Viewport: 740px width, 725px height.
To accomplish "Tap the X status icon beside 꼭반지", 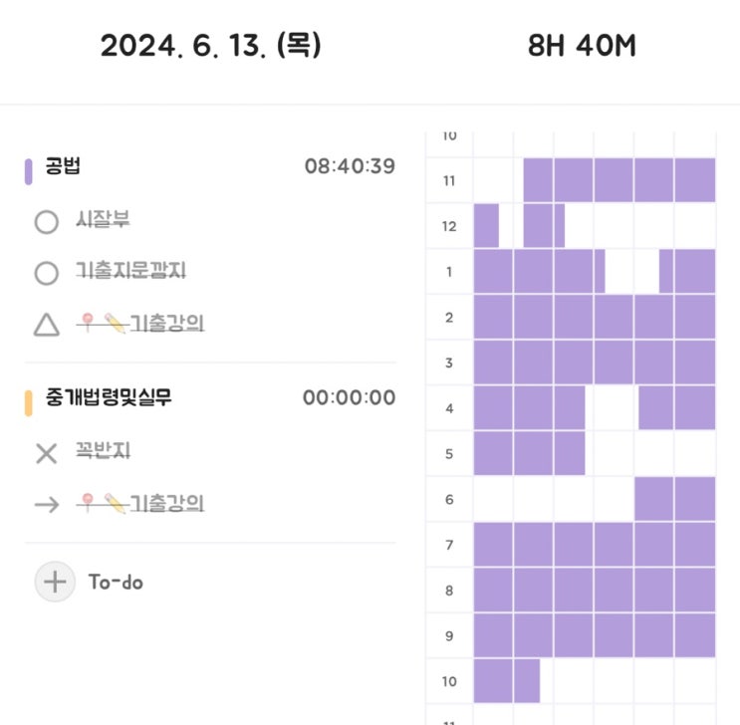I will click(x=47, y=453).
